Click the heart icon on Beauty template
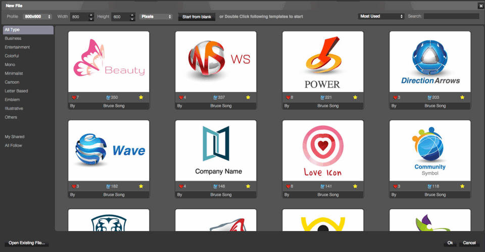Viewport: 485px width, 252px height. 73,97
